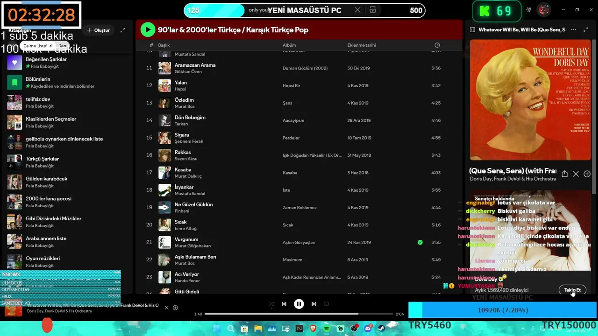This screenshot has width=598, height=336.
Task: Open Emre Altuğ artist link
Action: tap(185, 229)
